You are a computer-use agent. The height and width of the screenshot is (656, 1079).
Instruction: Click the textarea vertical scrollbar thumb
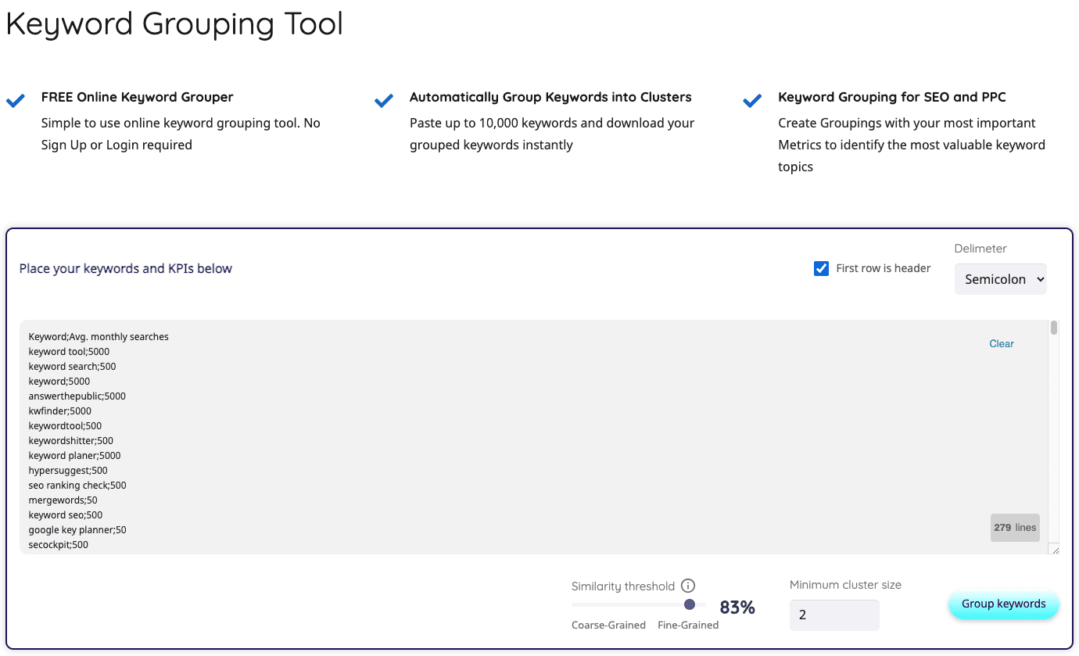point(1054,328)
